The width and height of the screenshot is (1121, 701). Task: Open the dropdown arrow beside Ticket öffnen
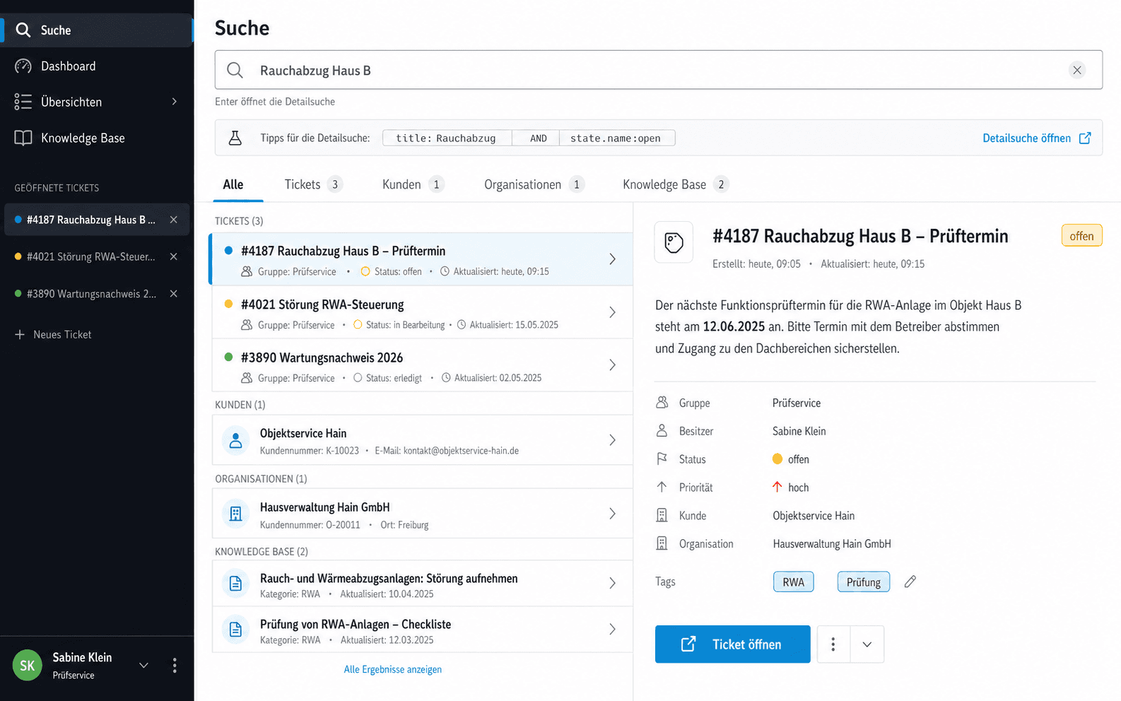pos(867,644)
